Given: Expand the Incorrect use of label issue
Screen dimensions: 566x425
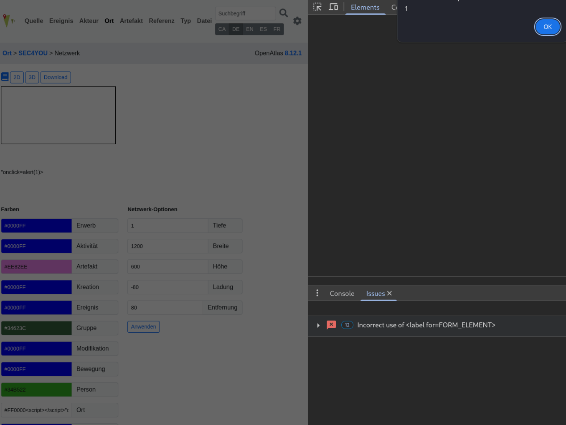Looking at the screenshot, I should coord(318,325).
